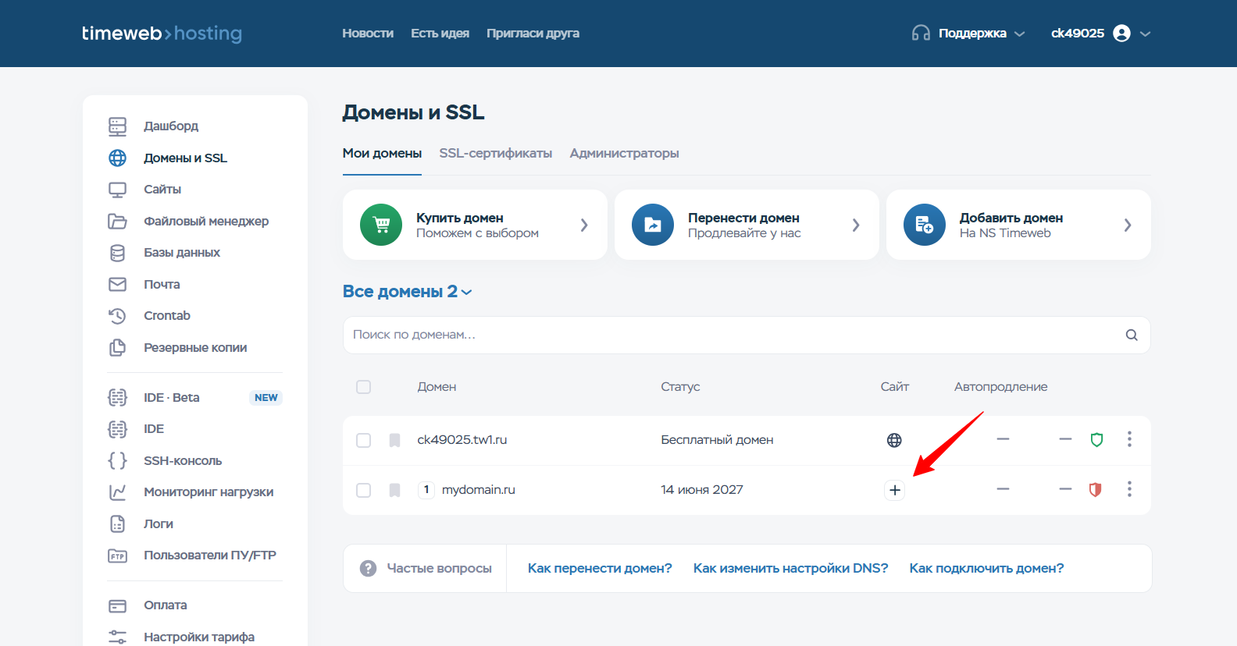Click the plus icon for mydomain.ru site

pos(895,490)
